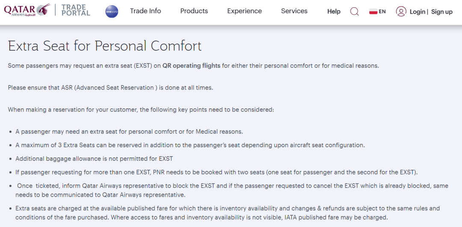Expand the Trade Info menu

tap(145, 11)
